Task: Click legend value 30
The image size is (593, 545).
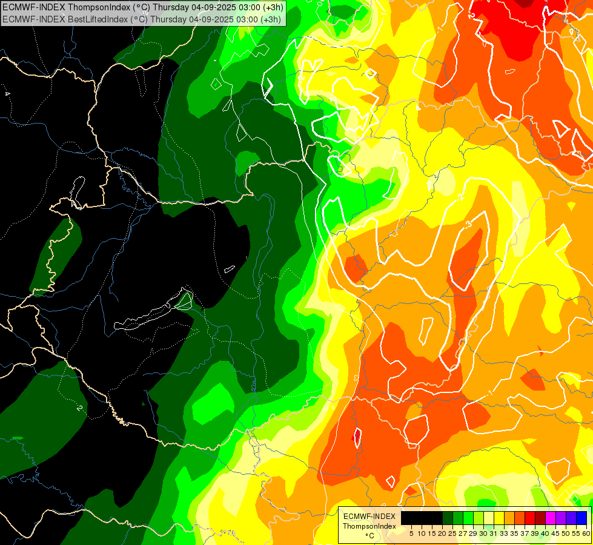Action: tap(483, 533)
